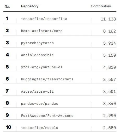Screen dimensions: 121x137
Task: Select Azure/azure-cli repository entry
Action: [x=37, y=92]
